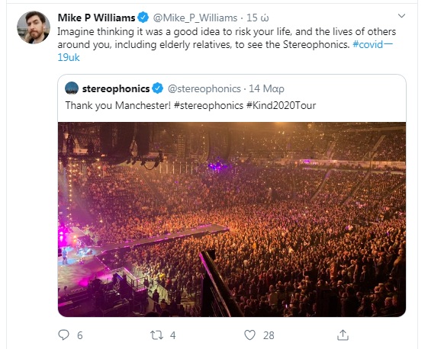Click Mike P Williams' blue verified badge
The image size is (428, 349).
[143, 18]
